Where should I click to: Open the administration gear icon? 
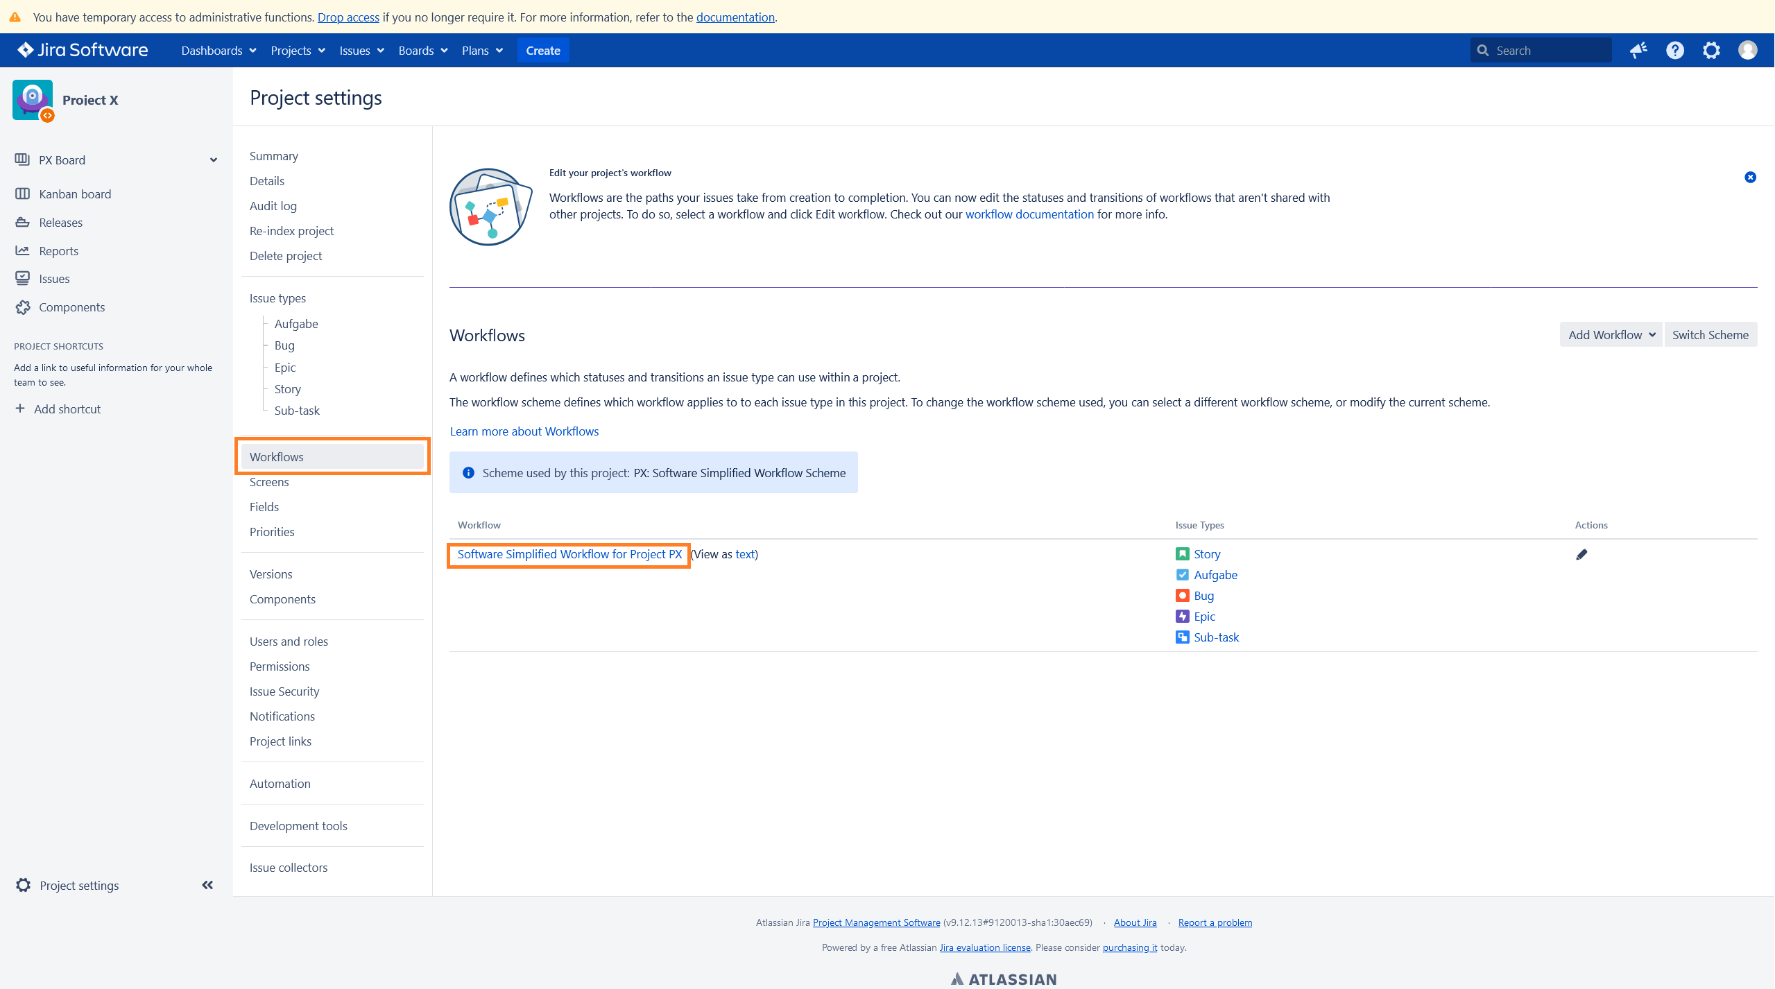[1711, 50]
